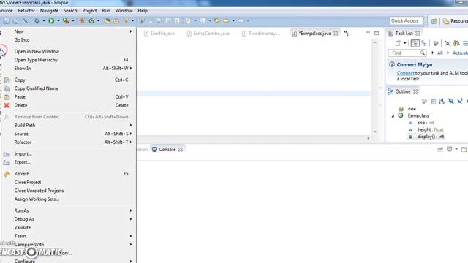Toggle Sort alphabetically in the Outline toolbar
Screen dimensions: 468x263
coord(442,102)
